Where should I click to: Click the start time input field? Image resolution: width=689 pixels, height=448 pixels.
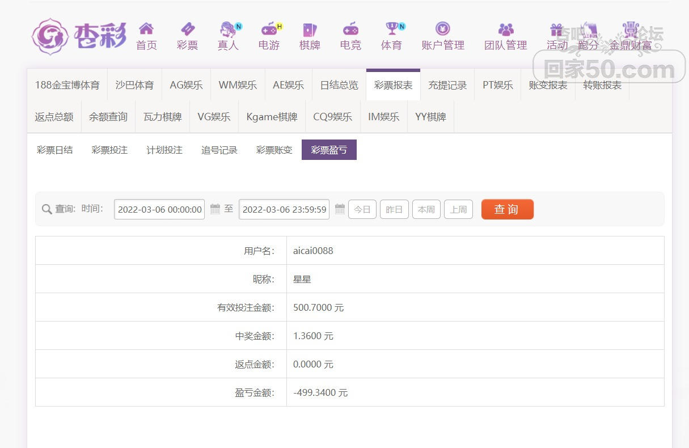[159, 209]
